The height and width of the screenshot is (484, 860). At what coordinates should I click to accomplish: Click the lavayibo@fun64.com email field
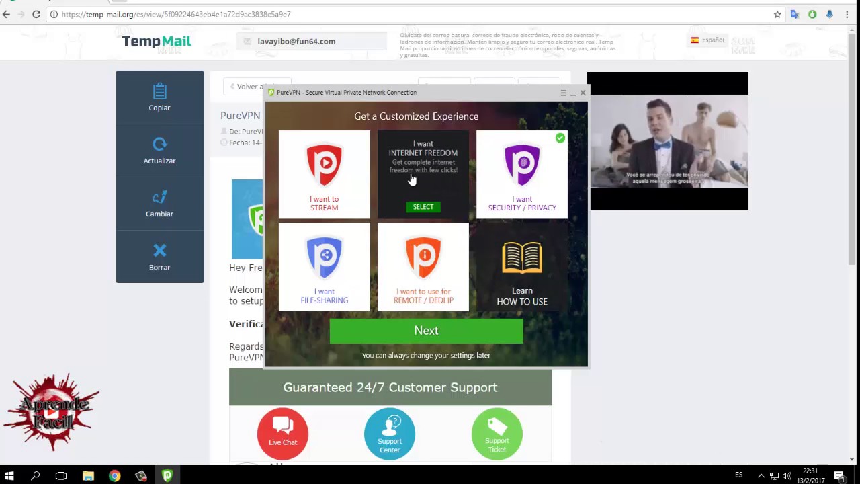pos(312,42)
